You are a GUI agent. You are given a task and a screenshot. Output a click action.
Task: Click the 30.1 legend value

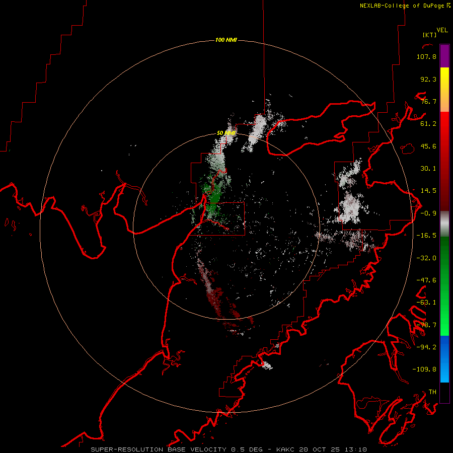coord(428,169)
